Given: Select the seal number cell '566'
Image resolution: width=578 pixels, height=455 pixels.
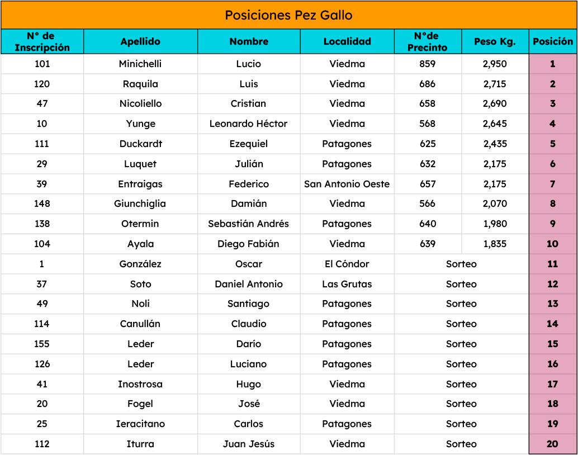Looking at the screenshot, I should [x=428, y=204].
